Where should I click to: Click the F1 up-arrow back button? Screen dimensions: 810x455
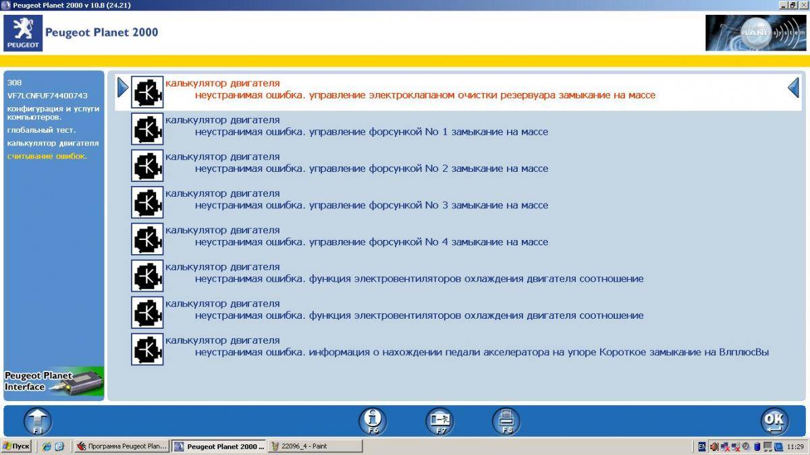(x=38, y=421)
